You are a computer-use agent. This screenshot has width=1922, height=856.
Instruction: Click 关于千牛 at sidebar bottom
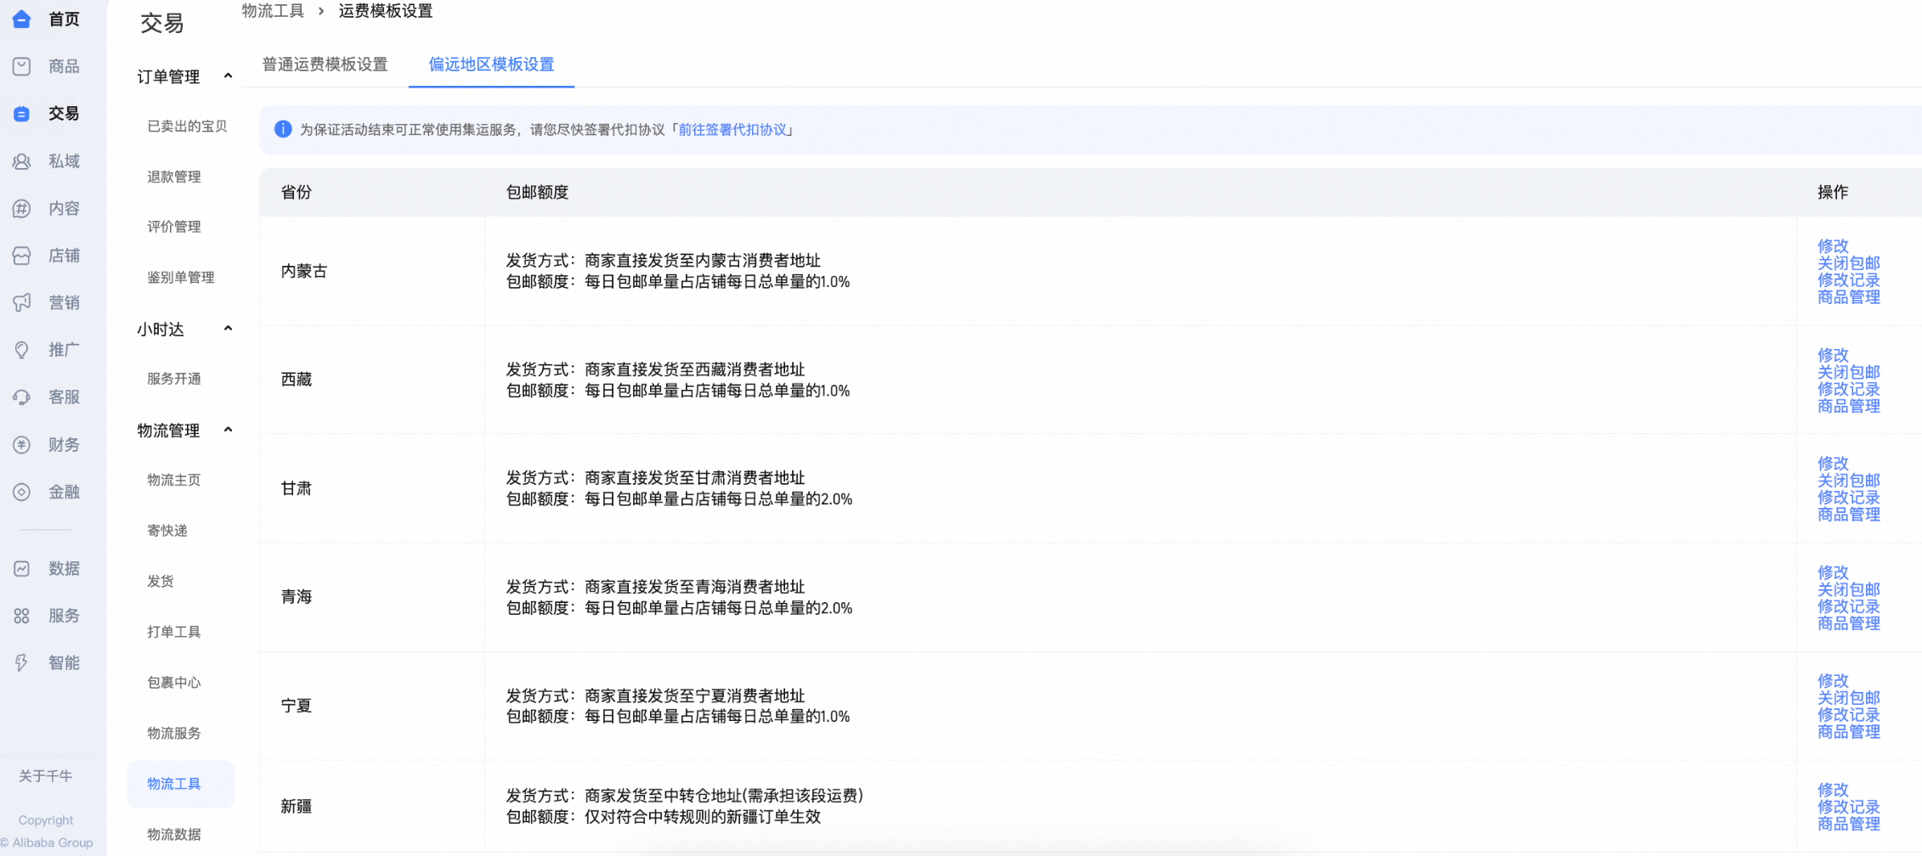46,775
